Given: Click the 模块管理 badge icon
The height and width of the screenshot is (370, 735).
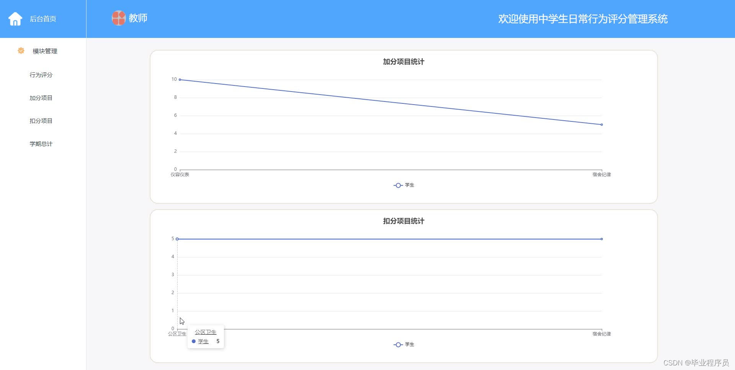Looking at the screenshot, I should coord(21,51).
